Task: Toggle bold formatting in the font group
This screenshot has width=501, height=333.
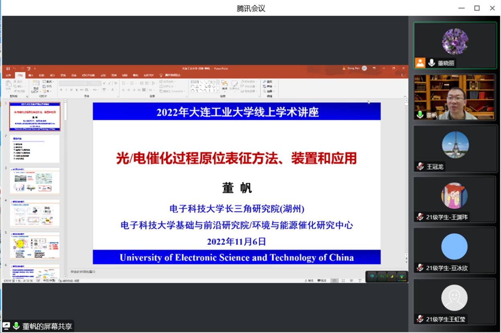Action: [x=61, y=90]
